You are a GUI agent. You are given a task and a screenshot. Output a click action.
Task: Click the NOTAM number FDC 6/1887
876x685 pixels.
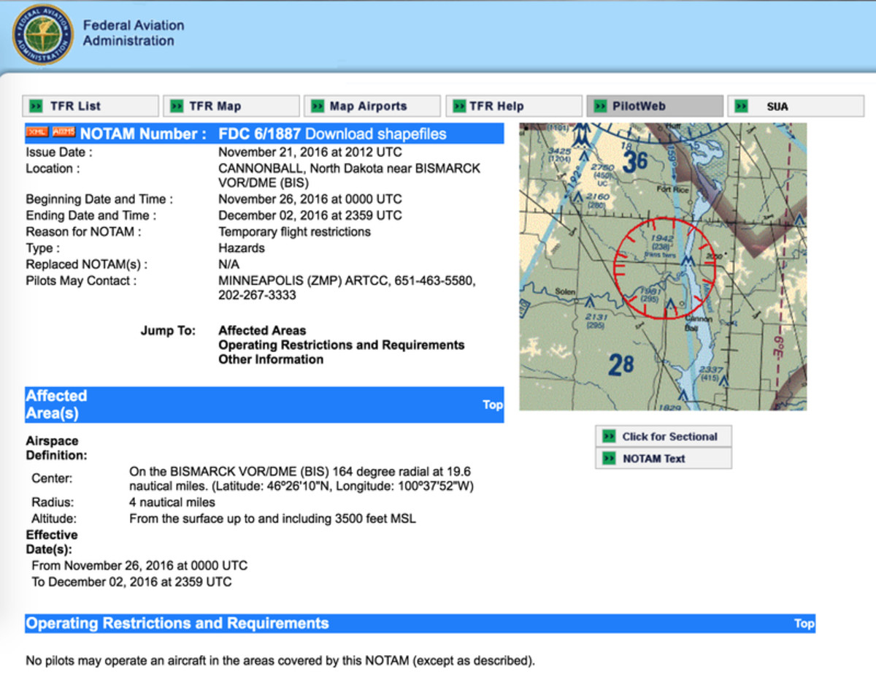click(260, 134)
